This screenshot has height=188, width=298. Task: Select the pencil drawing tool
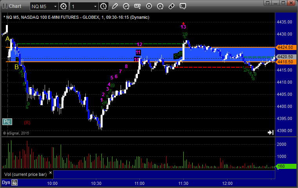pos(115,6)
